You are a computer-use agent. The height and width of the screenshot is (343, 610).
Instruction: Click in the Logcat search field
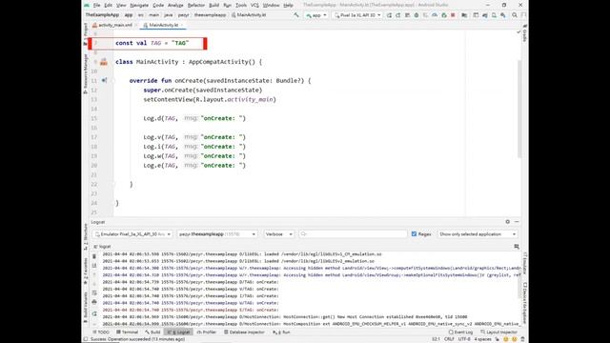click(x=354, y=234)
